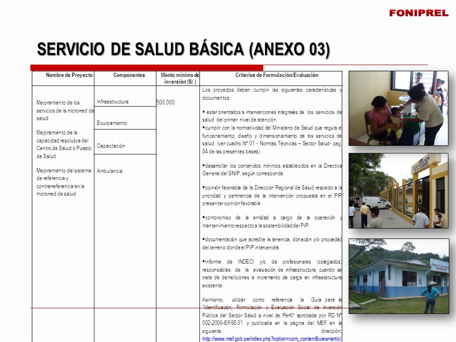Click 'Mejoramiento de la capacidad resolutiva del Centro de Salud'
The image size is (456, 342).
[64, 144]
